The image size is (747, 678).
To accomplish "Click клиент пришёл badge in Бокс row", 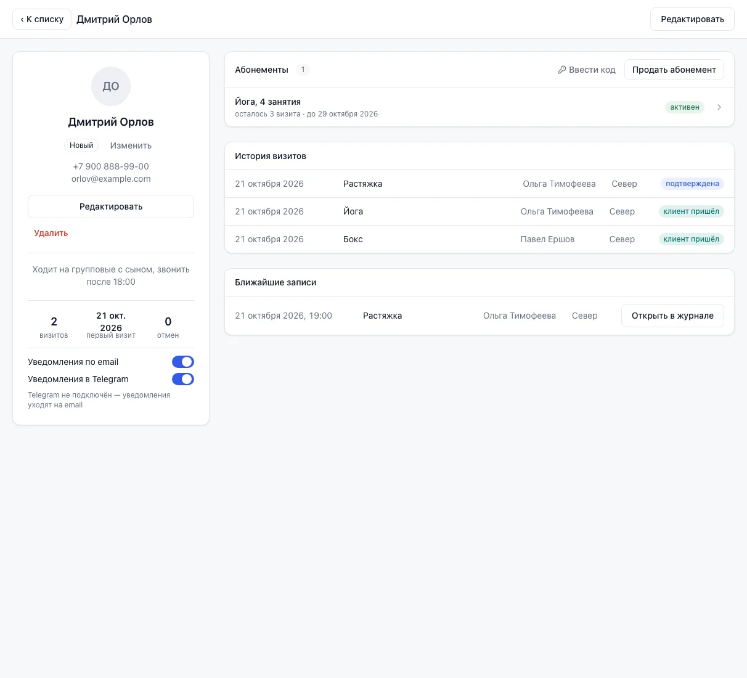I will [691, 239].
